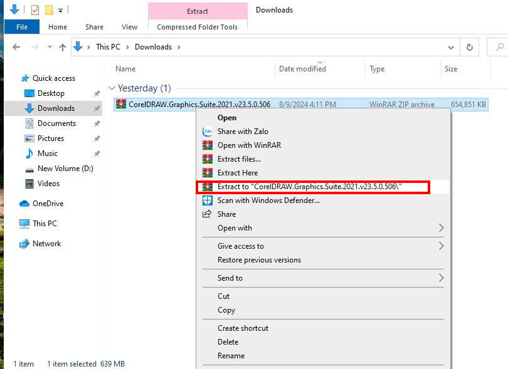Switch to the Home ribbon tab
The height and width of the screenshot is (369, 508).
click(x=58, y=27)
